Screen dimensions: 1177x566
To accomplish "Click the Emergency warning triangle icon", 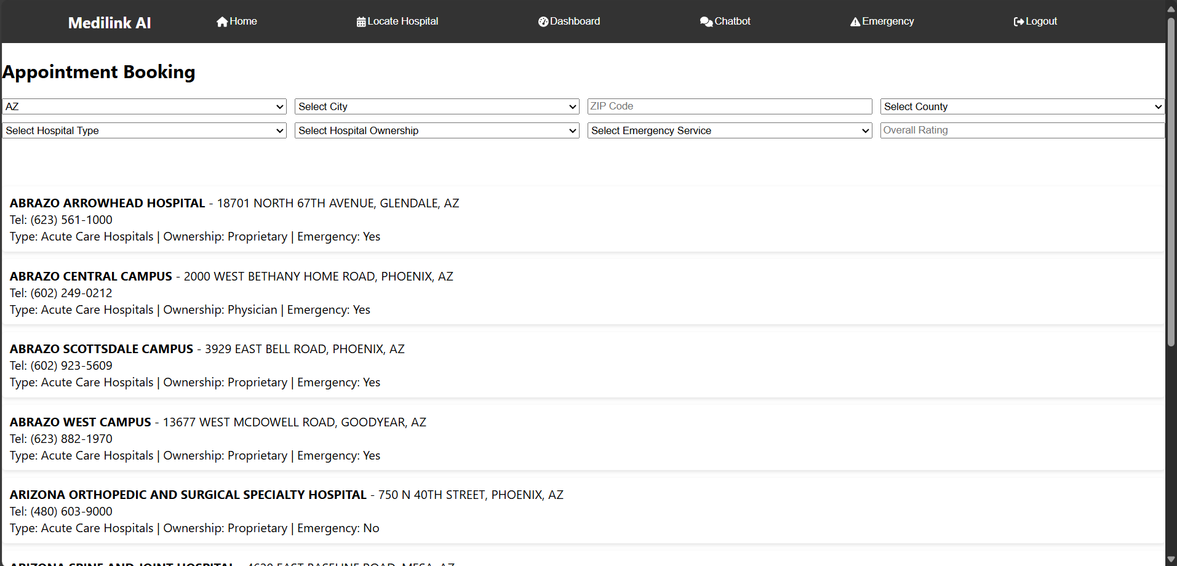I will click(855, 22).
